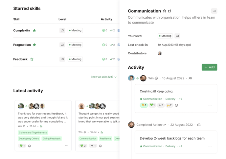Click the contributor avatar

[x=160, y=53]
